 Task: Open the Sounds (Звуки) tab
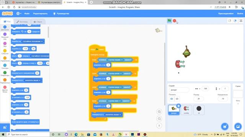pos(38,22)
